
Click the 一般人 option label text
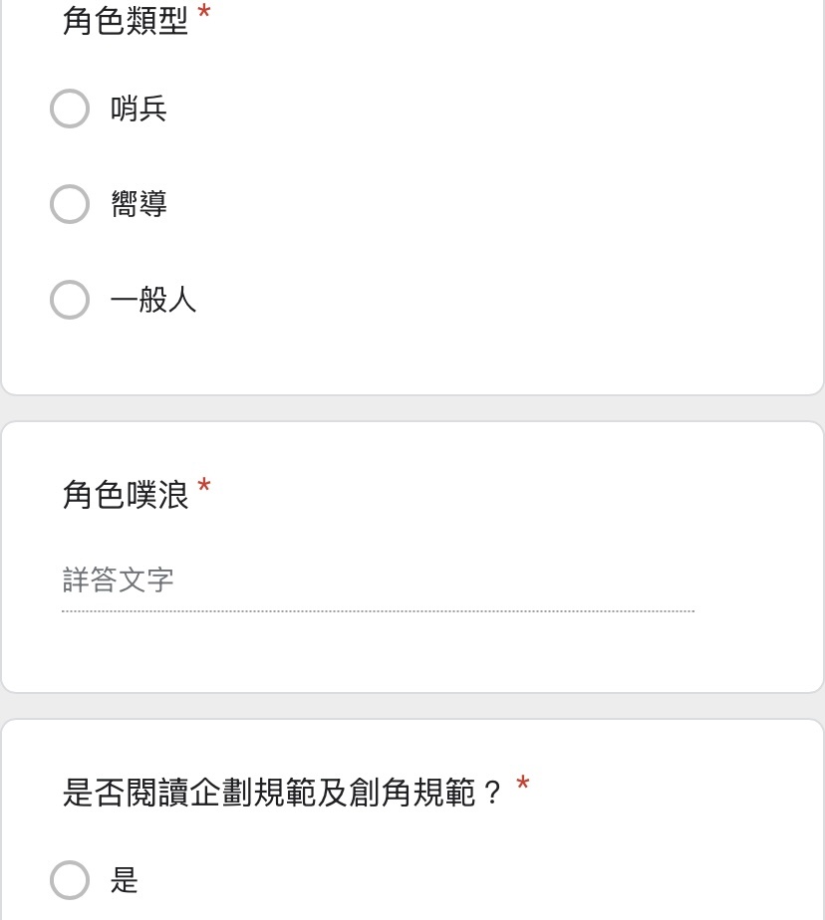click(x=152, y=300)
